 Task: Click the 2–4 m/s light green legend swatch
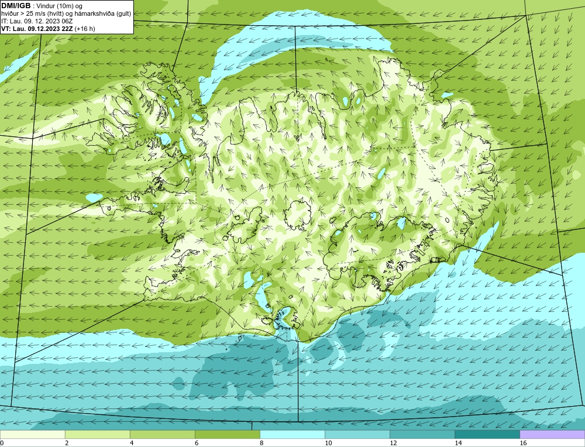[97, 434]
